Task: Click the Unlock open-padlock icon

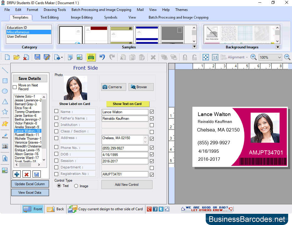Action: [x=194, y=58]
